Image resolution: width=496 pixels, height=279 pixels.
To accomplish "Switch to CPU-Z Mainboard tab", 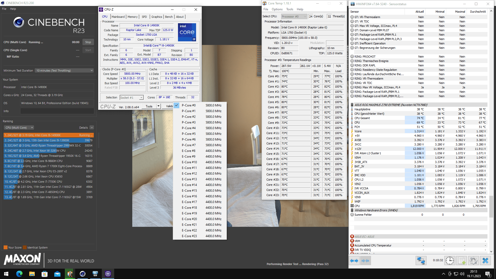I will pyautogui.click(x=118, y=17).
